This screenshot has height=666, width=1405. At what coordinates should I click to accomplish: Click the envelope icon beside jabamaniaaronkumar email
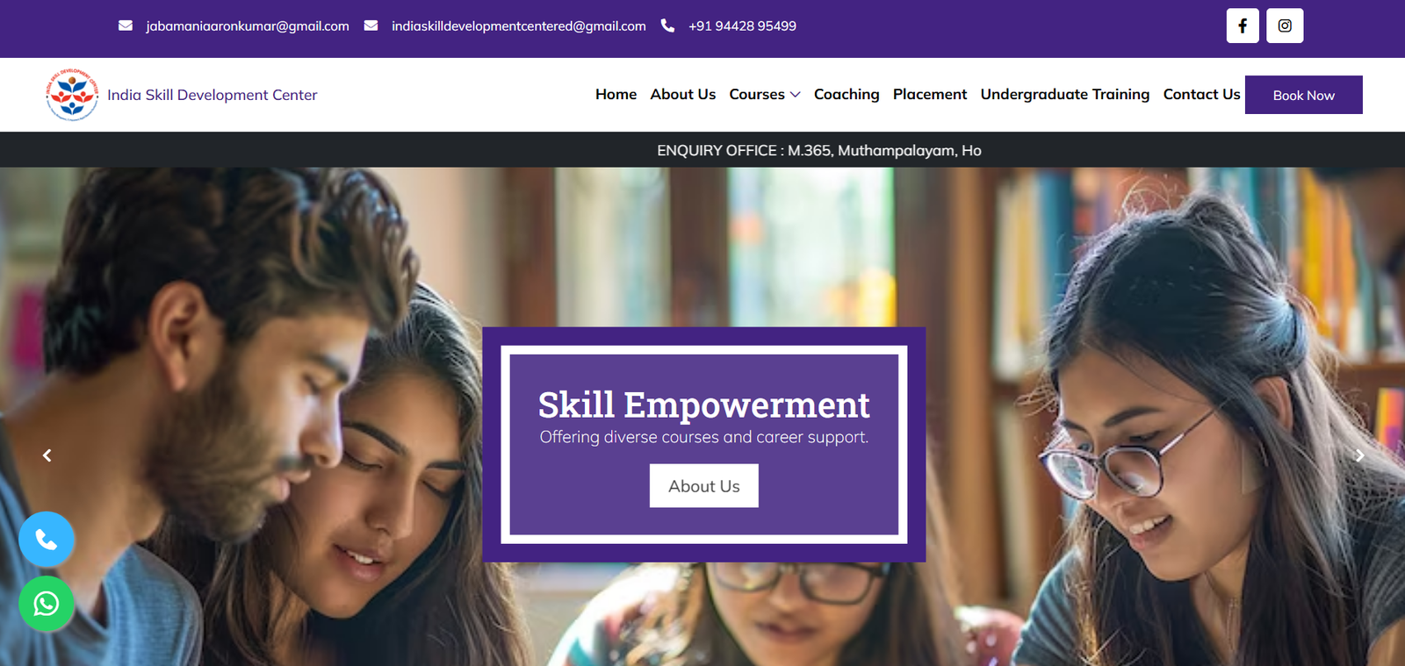(126, 25)
